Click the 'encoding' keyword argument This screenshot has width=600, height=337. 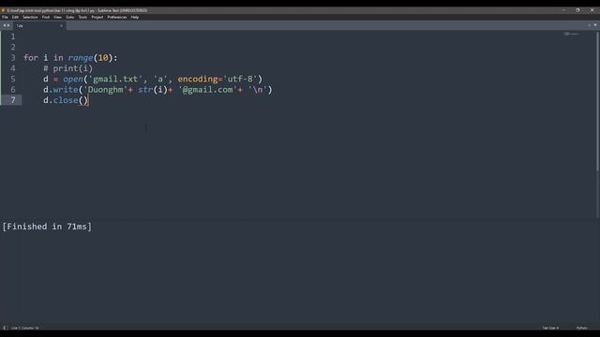(198, 79)
